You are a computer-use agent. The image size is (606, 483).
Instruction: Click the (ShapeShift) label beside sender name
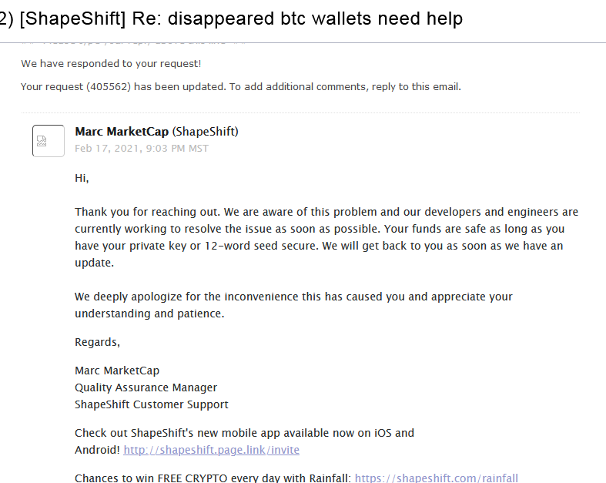point(206,132)
